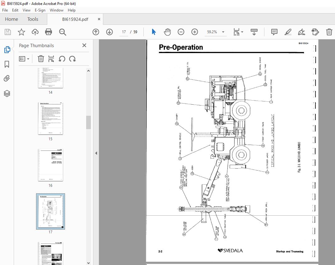Click the Zoom in plus icon
The image size is (335, 265).
(195, 32)
